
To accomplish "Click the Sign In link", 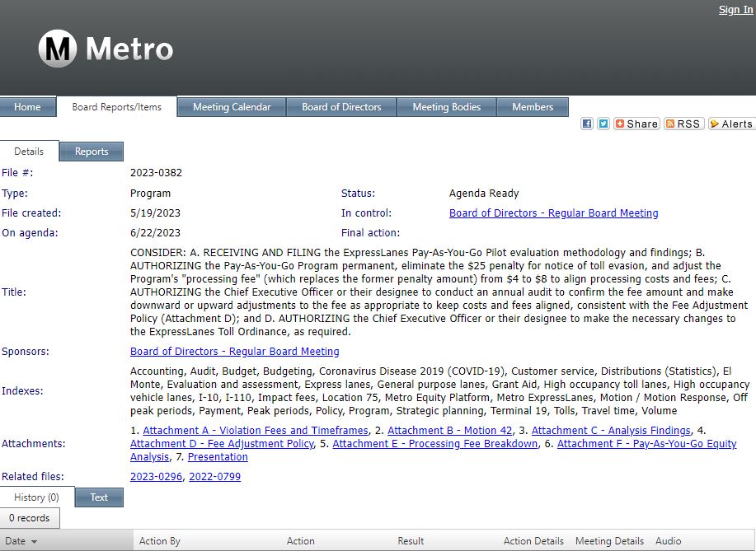I will point(735,10).
